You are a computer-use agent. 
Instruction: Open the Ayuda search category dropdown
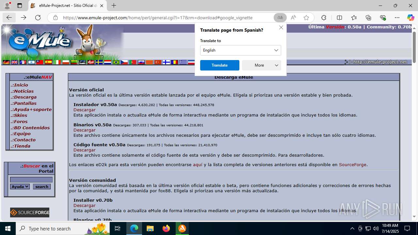20,187
